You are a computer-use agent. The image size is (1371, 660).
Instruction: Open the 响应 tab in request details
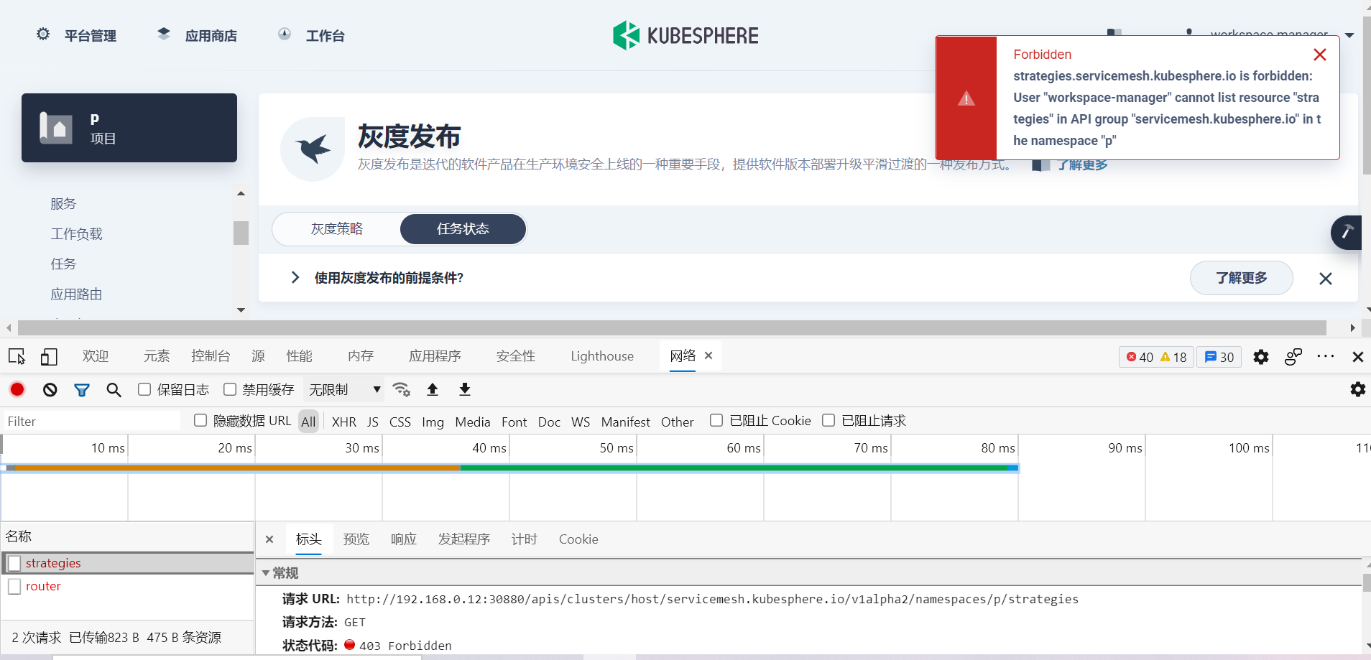coord(403,539)
